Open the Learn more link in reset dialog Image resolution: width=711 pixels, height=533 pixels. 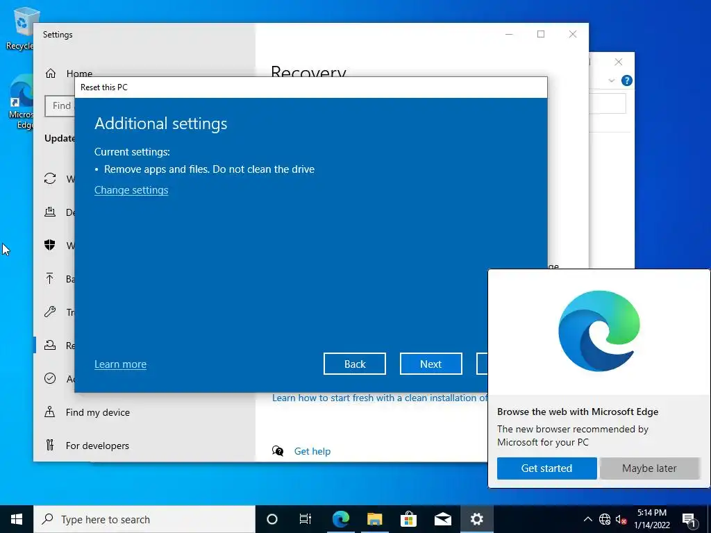pyautogui.click(x=120, y=364)
